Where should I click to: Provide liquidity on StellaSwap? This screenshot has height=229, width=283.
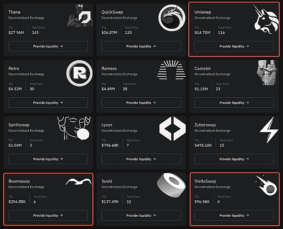click(234, 215)
